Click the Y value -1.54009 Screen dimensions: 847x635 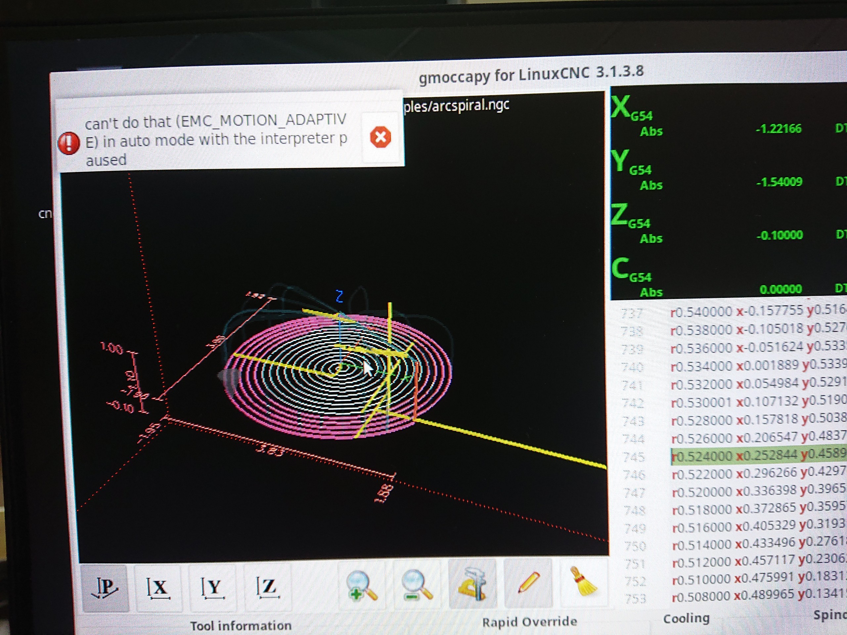click(779, 182)
